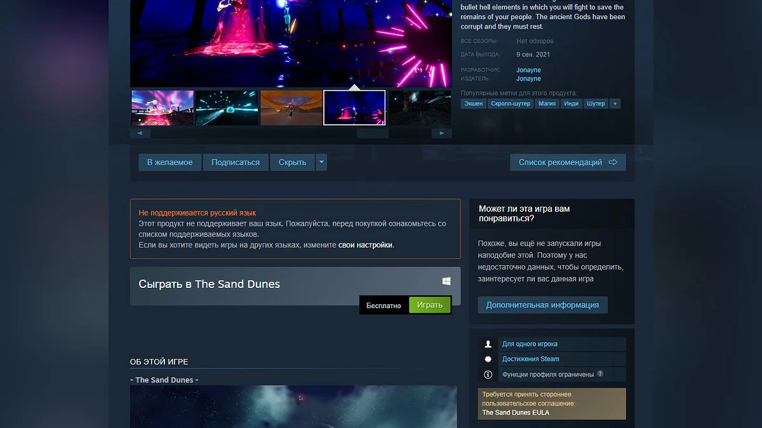The image size is (762, 428).
Task: Expand the dropdown arrow next to Скрыть
Action: click(321, 162)
